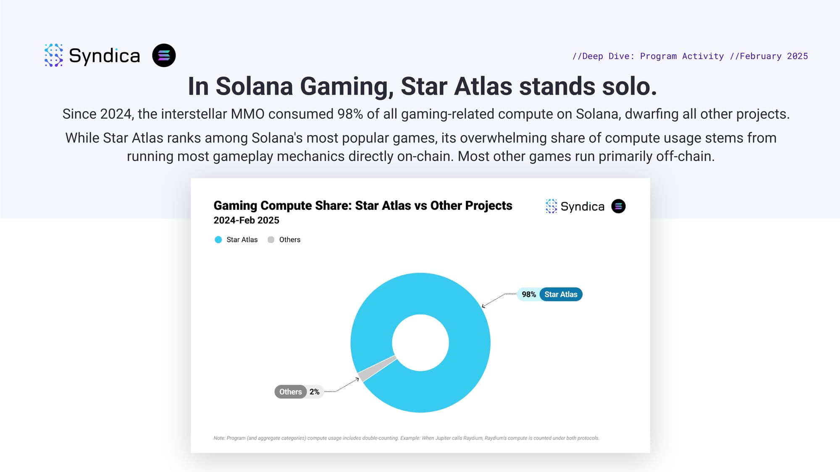Image resolution: width=840 pixels, height=472 pixels.
Task: Click the Others gray label pill
Action: click(x=291, y=392)
